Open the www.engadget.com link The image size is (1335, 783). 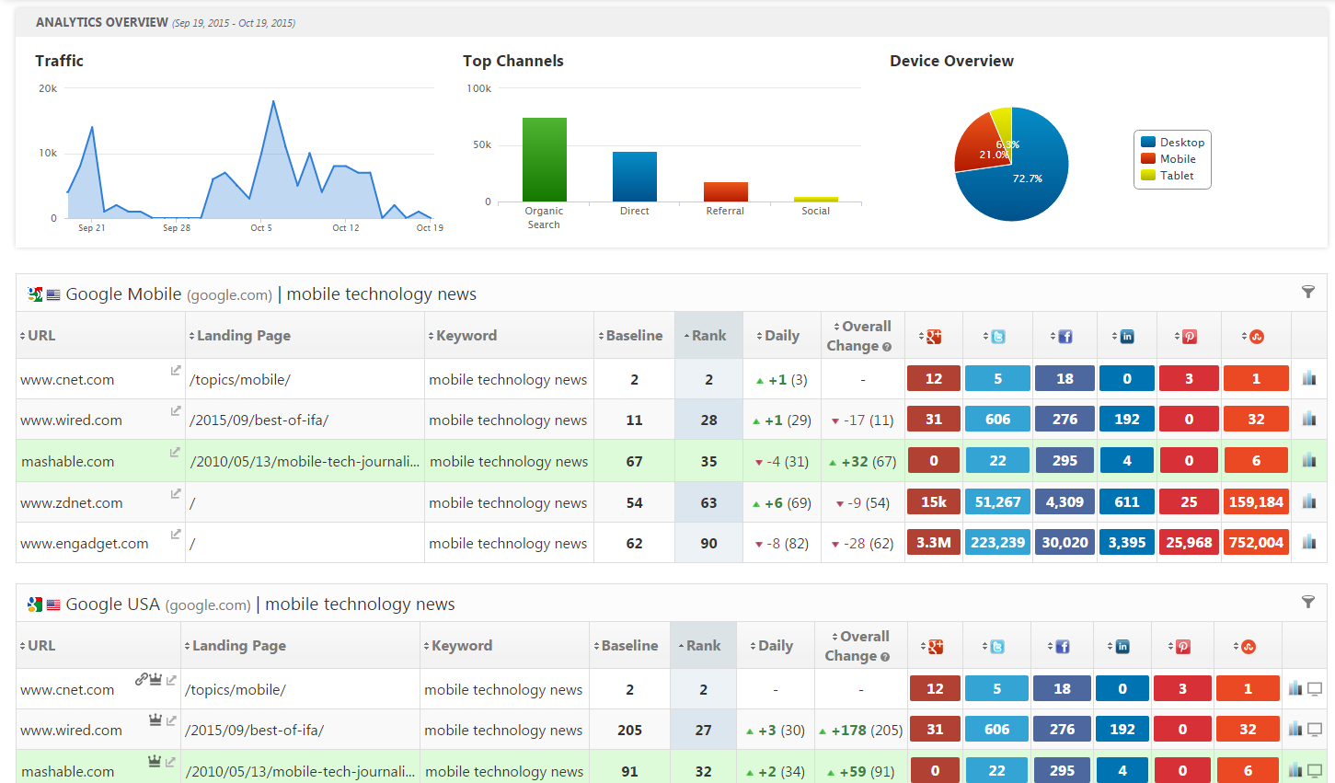[x=75, y=543]
